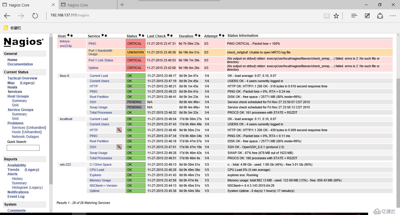Open the Comments link under System
This screenshot has width=400, height=215.
click(17, 211)
